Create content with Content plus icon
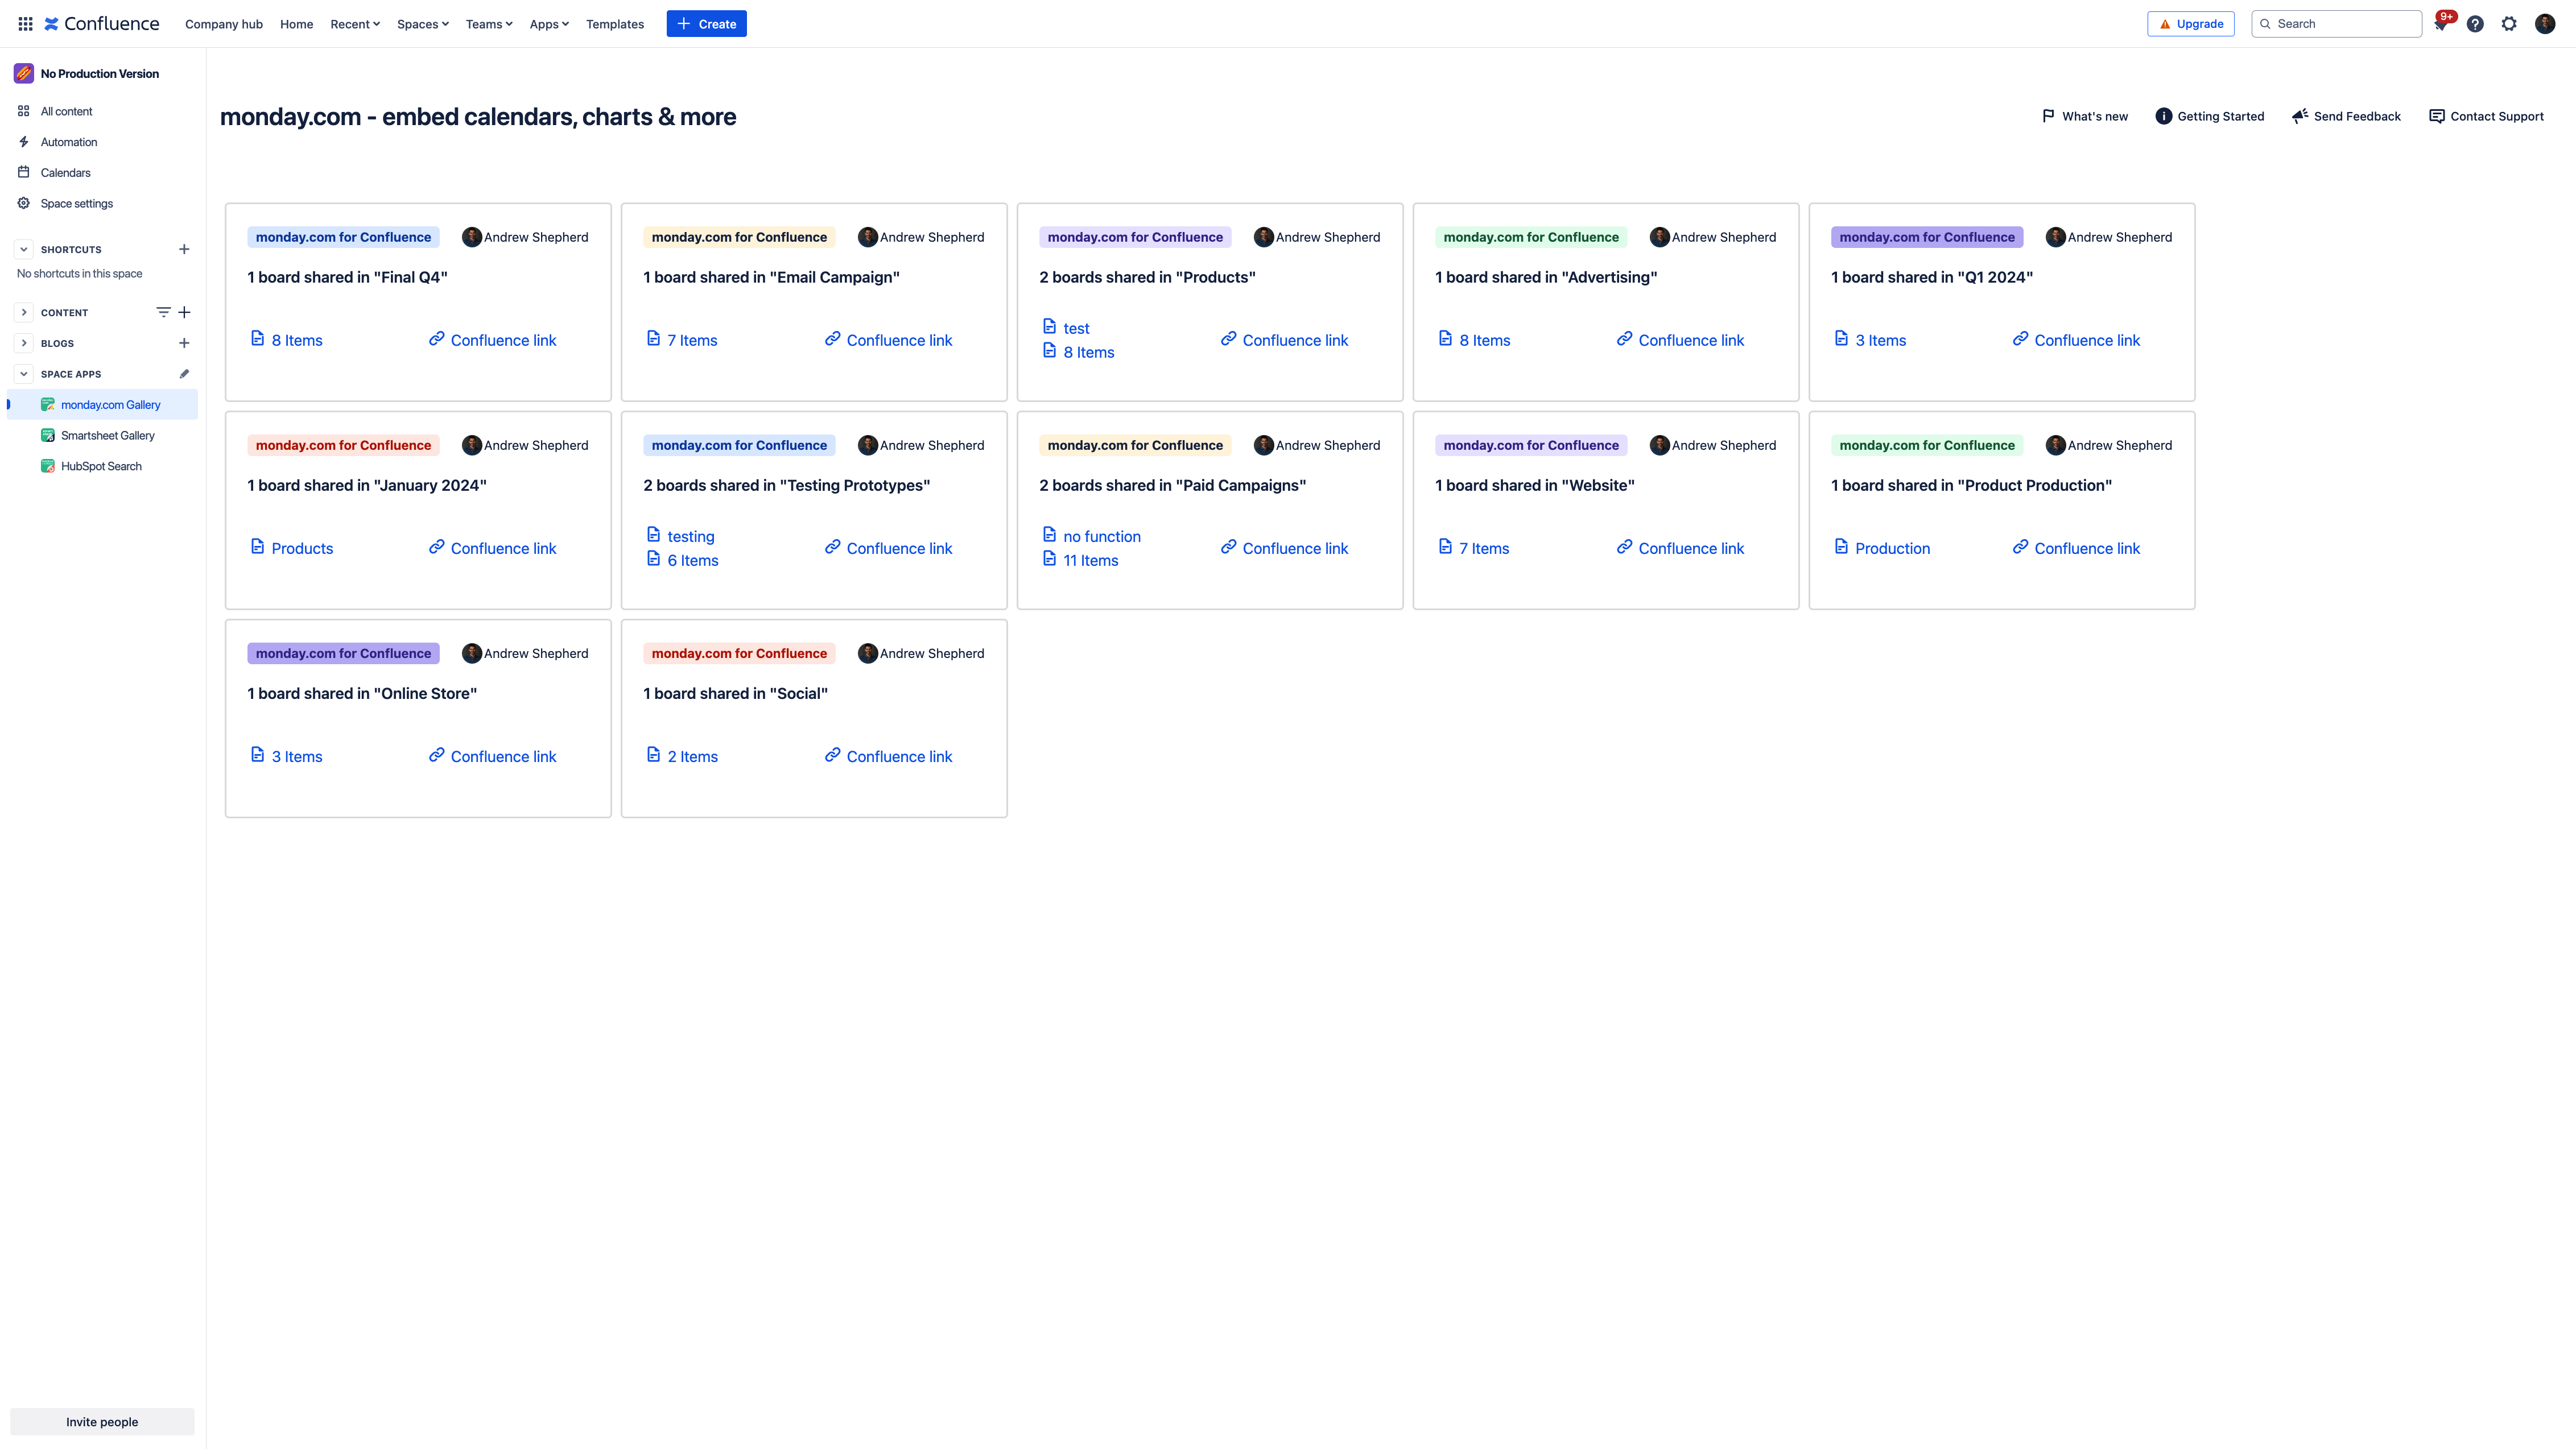 pyautogui.click(x=184, y=312)
